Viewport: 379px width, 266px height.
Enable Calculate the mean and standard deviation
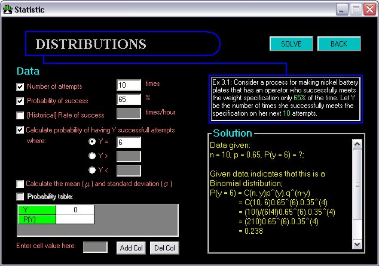(20, 184)
